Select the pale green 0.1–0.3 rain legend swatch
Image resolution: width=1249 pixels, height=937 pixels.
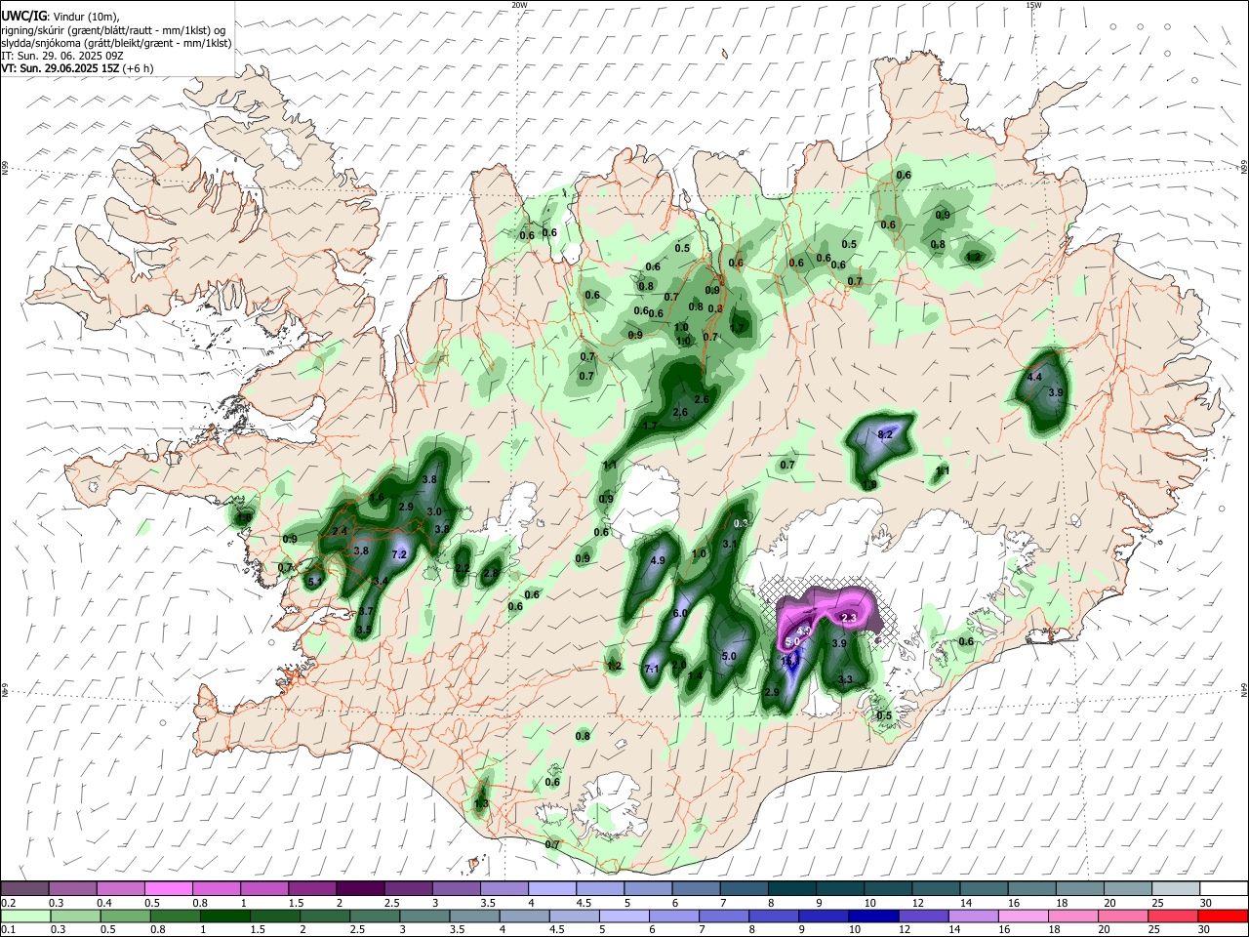[25, 916]
